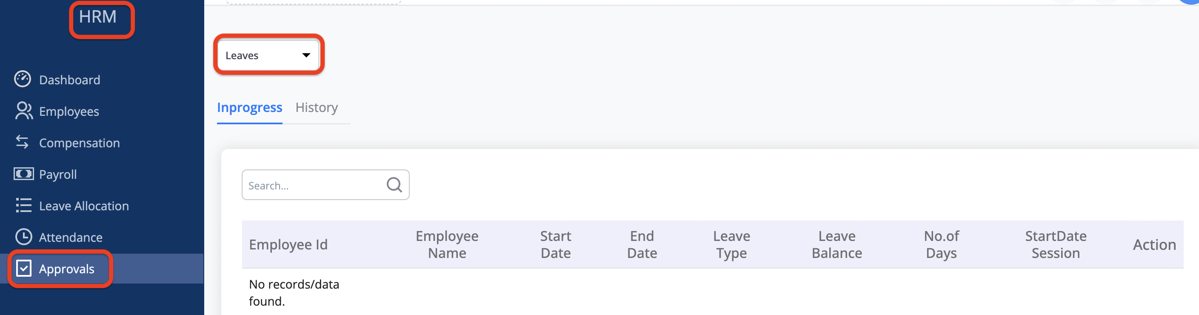The image size is (1199, 315).
Task: Click the search magnifier icon
Action: [x=394, y=185]
